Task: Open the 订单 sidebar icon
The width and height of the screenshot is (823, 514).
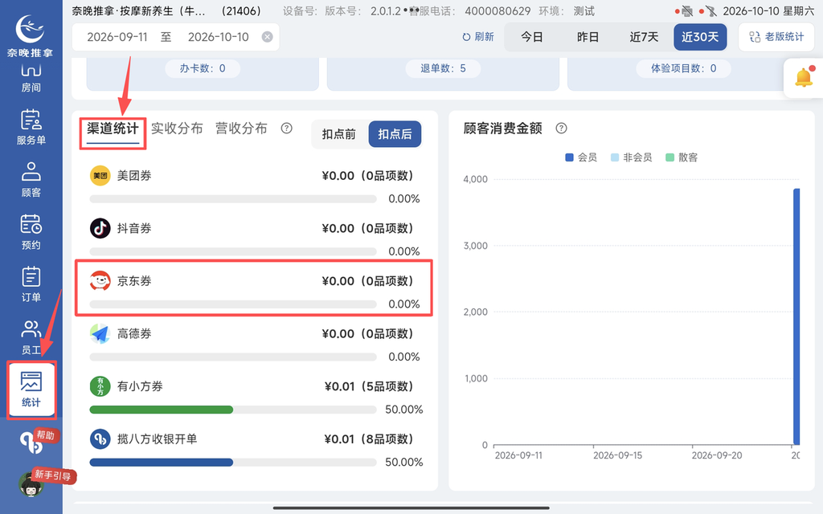Action: coord(31,284)
